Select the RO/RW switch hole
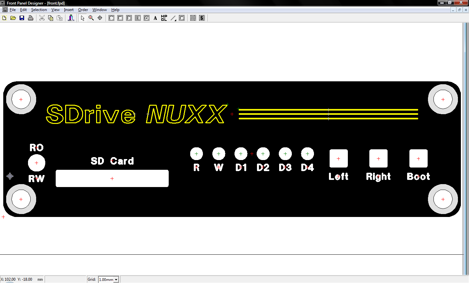 (x=36, y=163)
